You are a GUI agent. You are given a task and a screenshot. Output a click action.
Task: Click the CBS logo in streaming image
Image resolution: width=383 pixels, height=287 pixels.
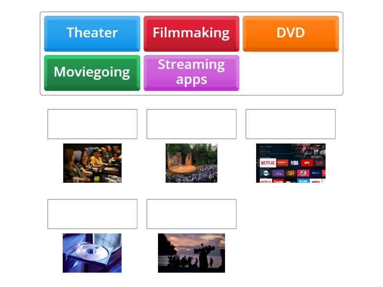point(303,181)
